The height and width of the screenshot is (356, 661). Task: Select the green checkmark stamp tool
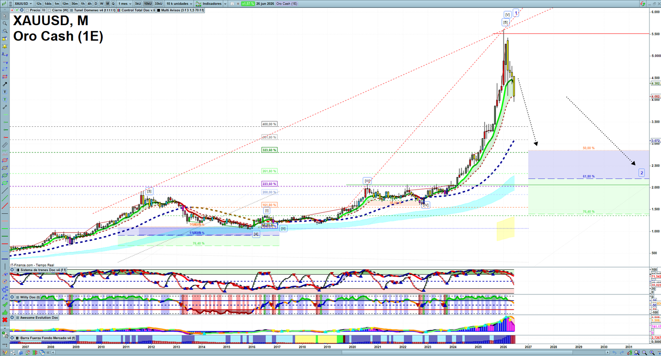(x=5, y=305)
